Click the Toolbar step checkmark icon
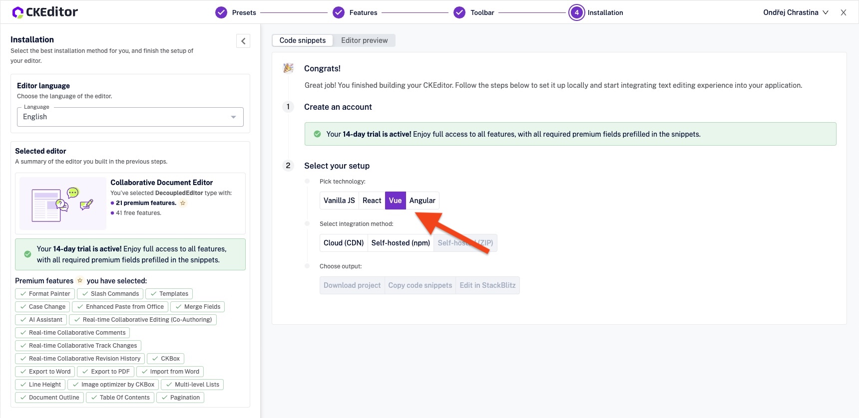Image resolution: width=859 pixels, height=418 pixels. click(x=459, y=12)
